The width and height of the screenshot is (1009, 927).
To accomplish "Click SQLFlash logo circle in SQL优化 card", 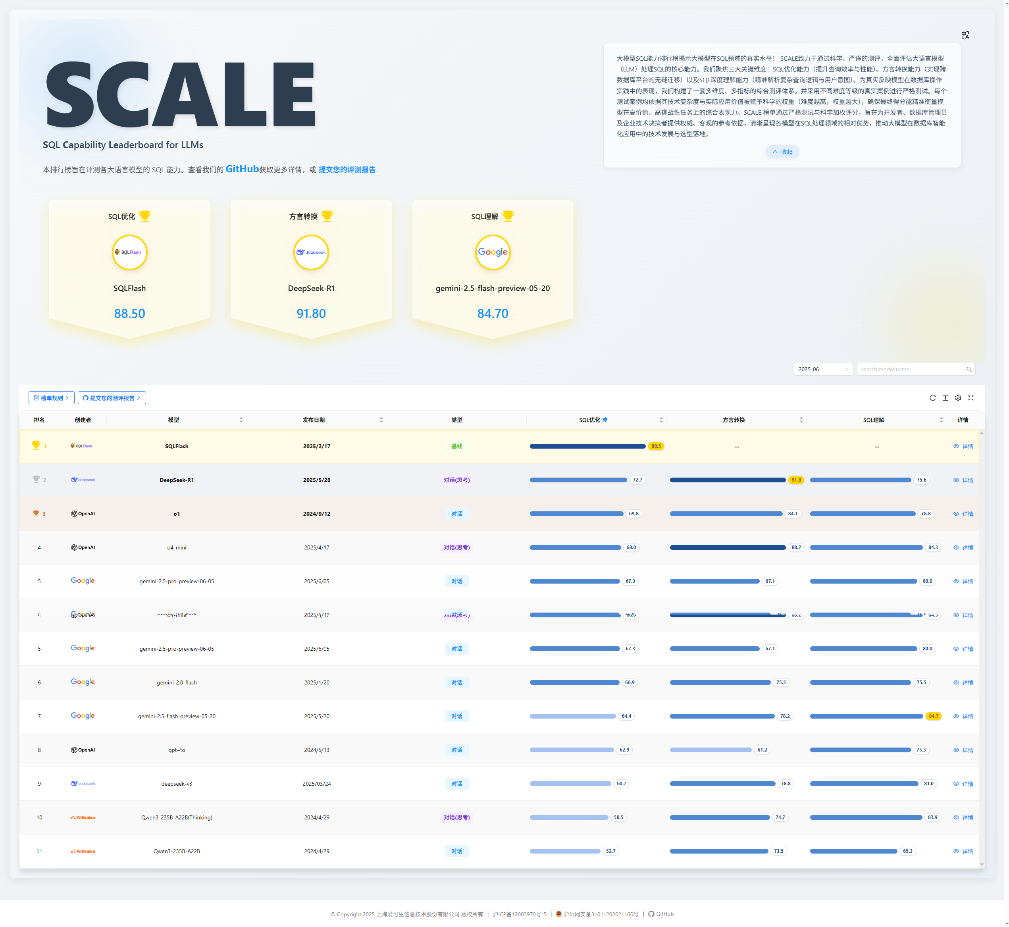I will pos(129,252).
